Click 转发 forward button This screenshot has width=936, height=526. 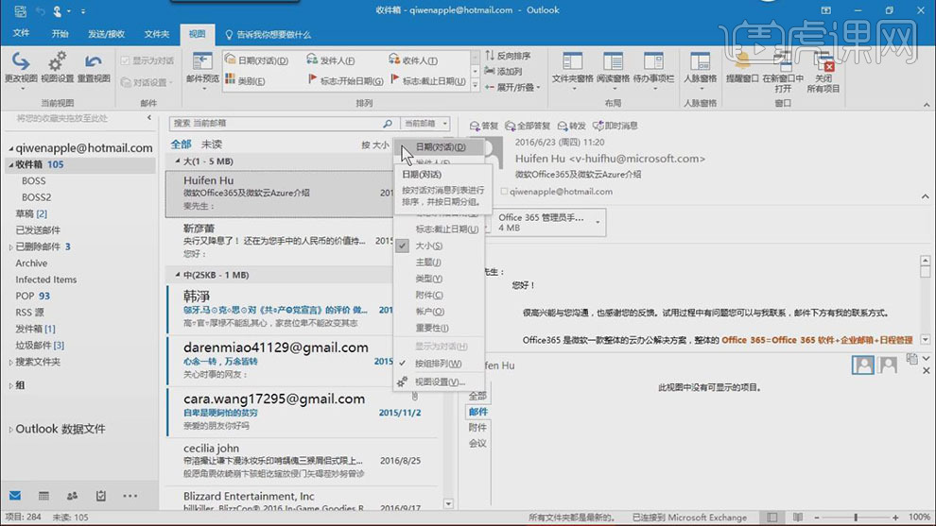(x=572, y=126)
